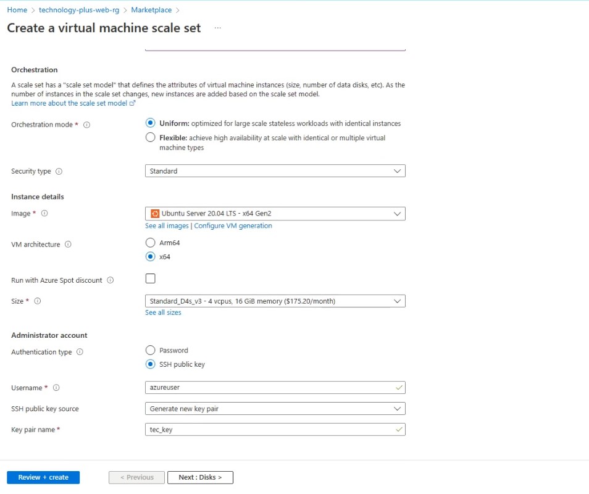The image size is (589, 494).
Task: Click the info icon next to Username
Action: click(56, 388)
